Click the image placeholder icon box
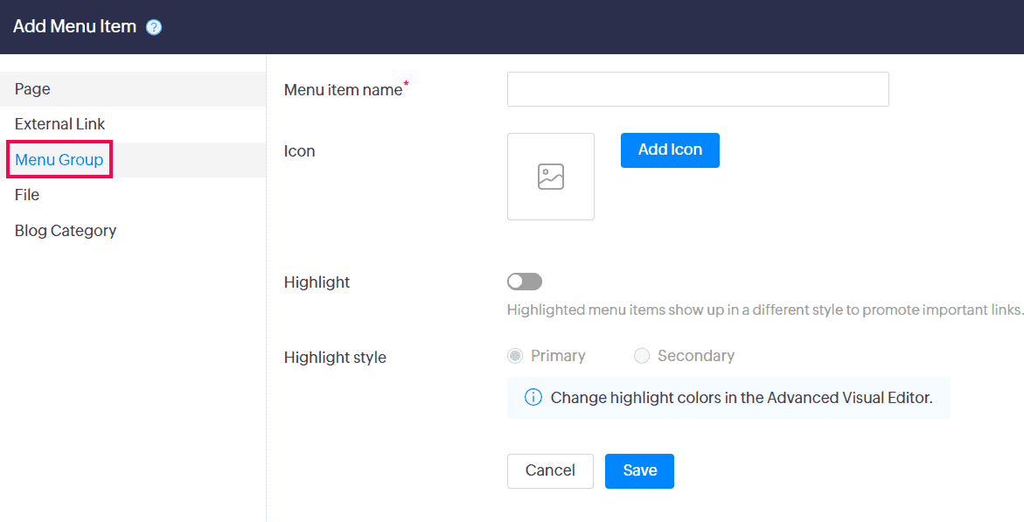1024x522 pixels. pos(551,177)
